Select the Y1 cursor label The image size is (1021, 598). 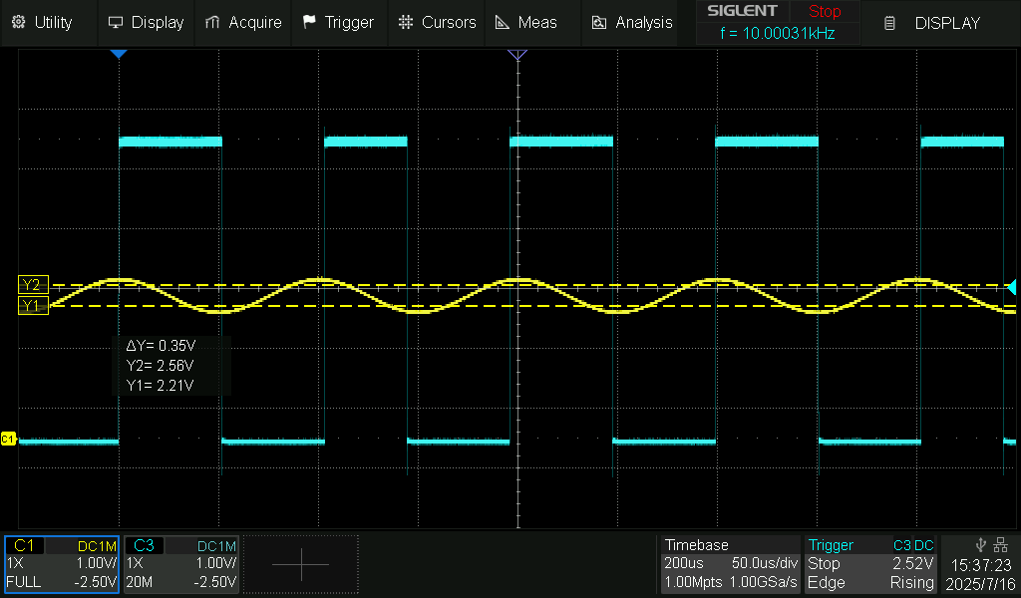coord(33,306)
